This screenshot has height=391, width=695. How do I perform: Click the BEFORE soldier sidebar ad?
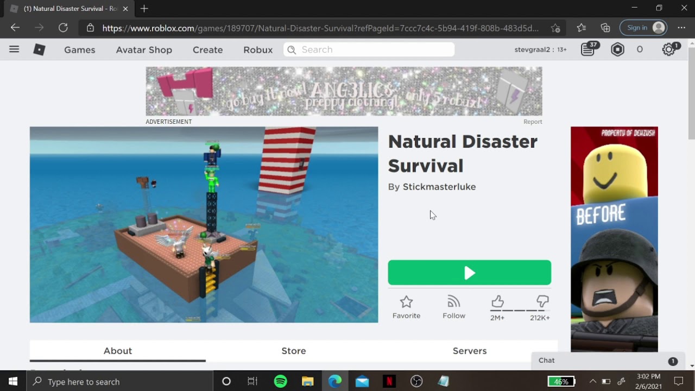(614, 239)
